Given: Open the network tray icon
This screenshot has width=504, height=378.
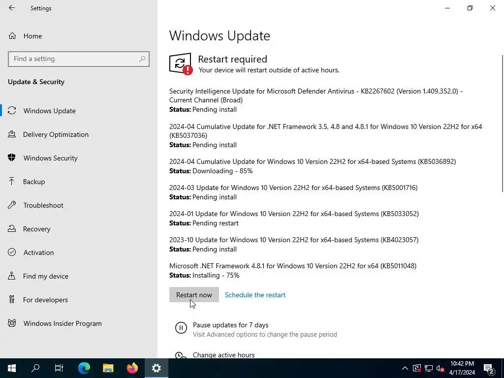Looking at the screenshot, I should coord(429,368).
